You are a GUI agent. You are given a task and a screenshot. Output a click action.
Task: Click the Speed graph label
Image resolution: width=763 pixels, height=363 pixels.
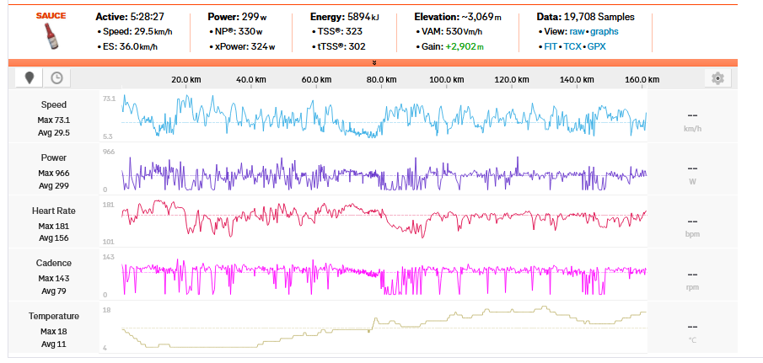pos(54,104)
